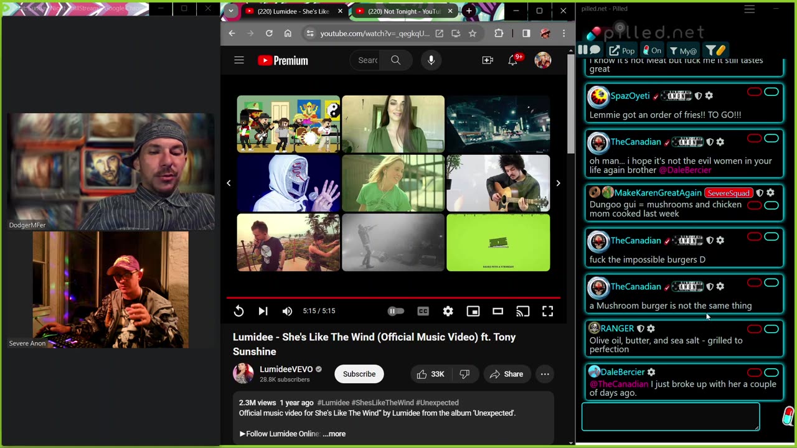Start a voice search with microphone
Image resolution: width=797 pixels, height=448 pixels.
click(431, 60)
